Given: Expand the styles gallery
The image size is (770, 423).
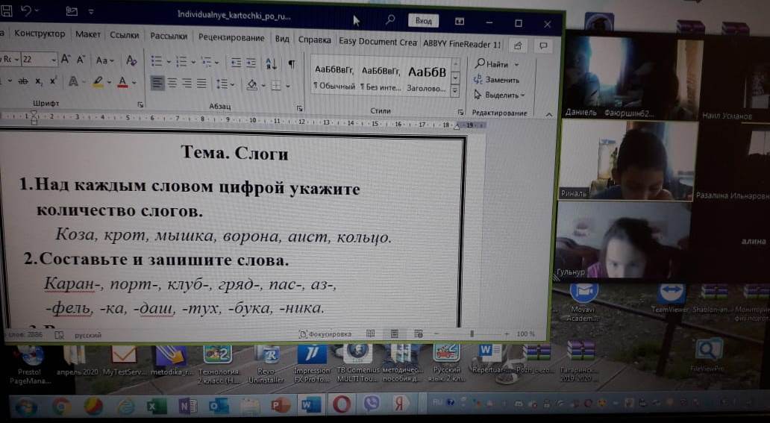Looking at the screenshot, I should click(x=455, y=91).
